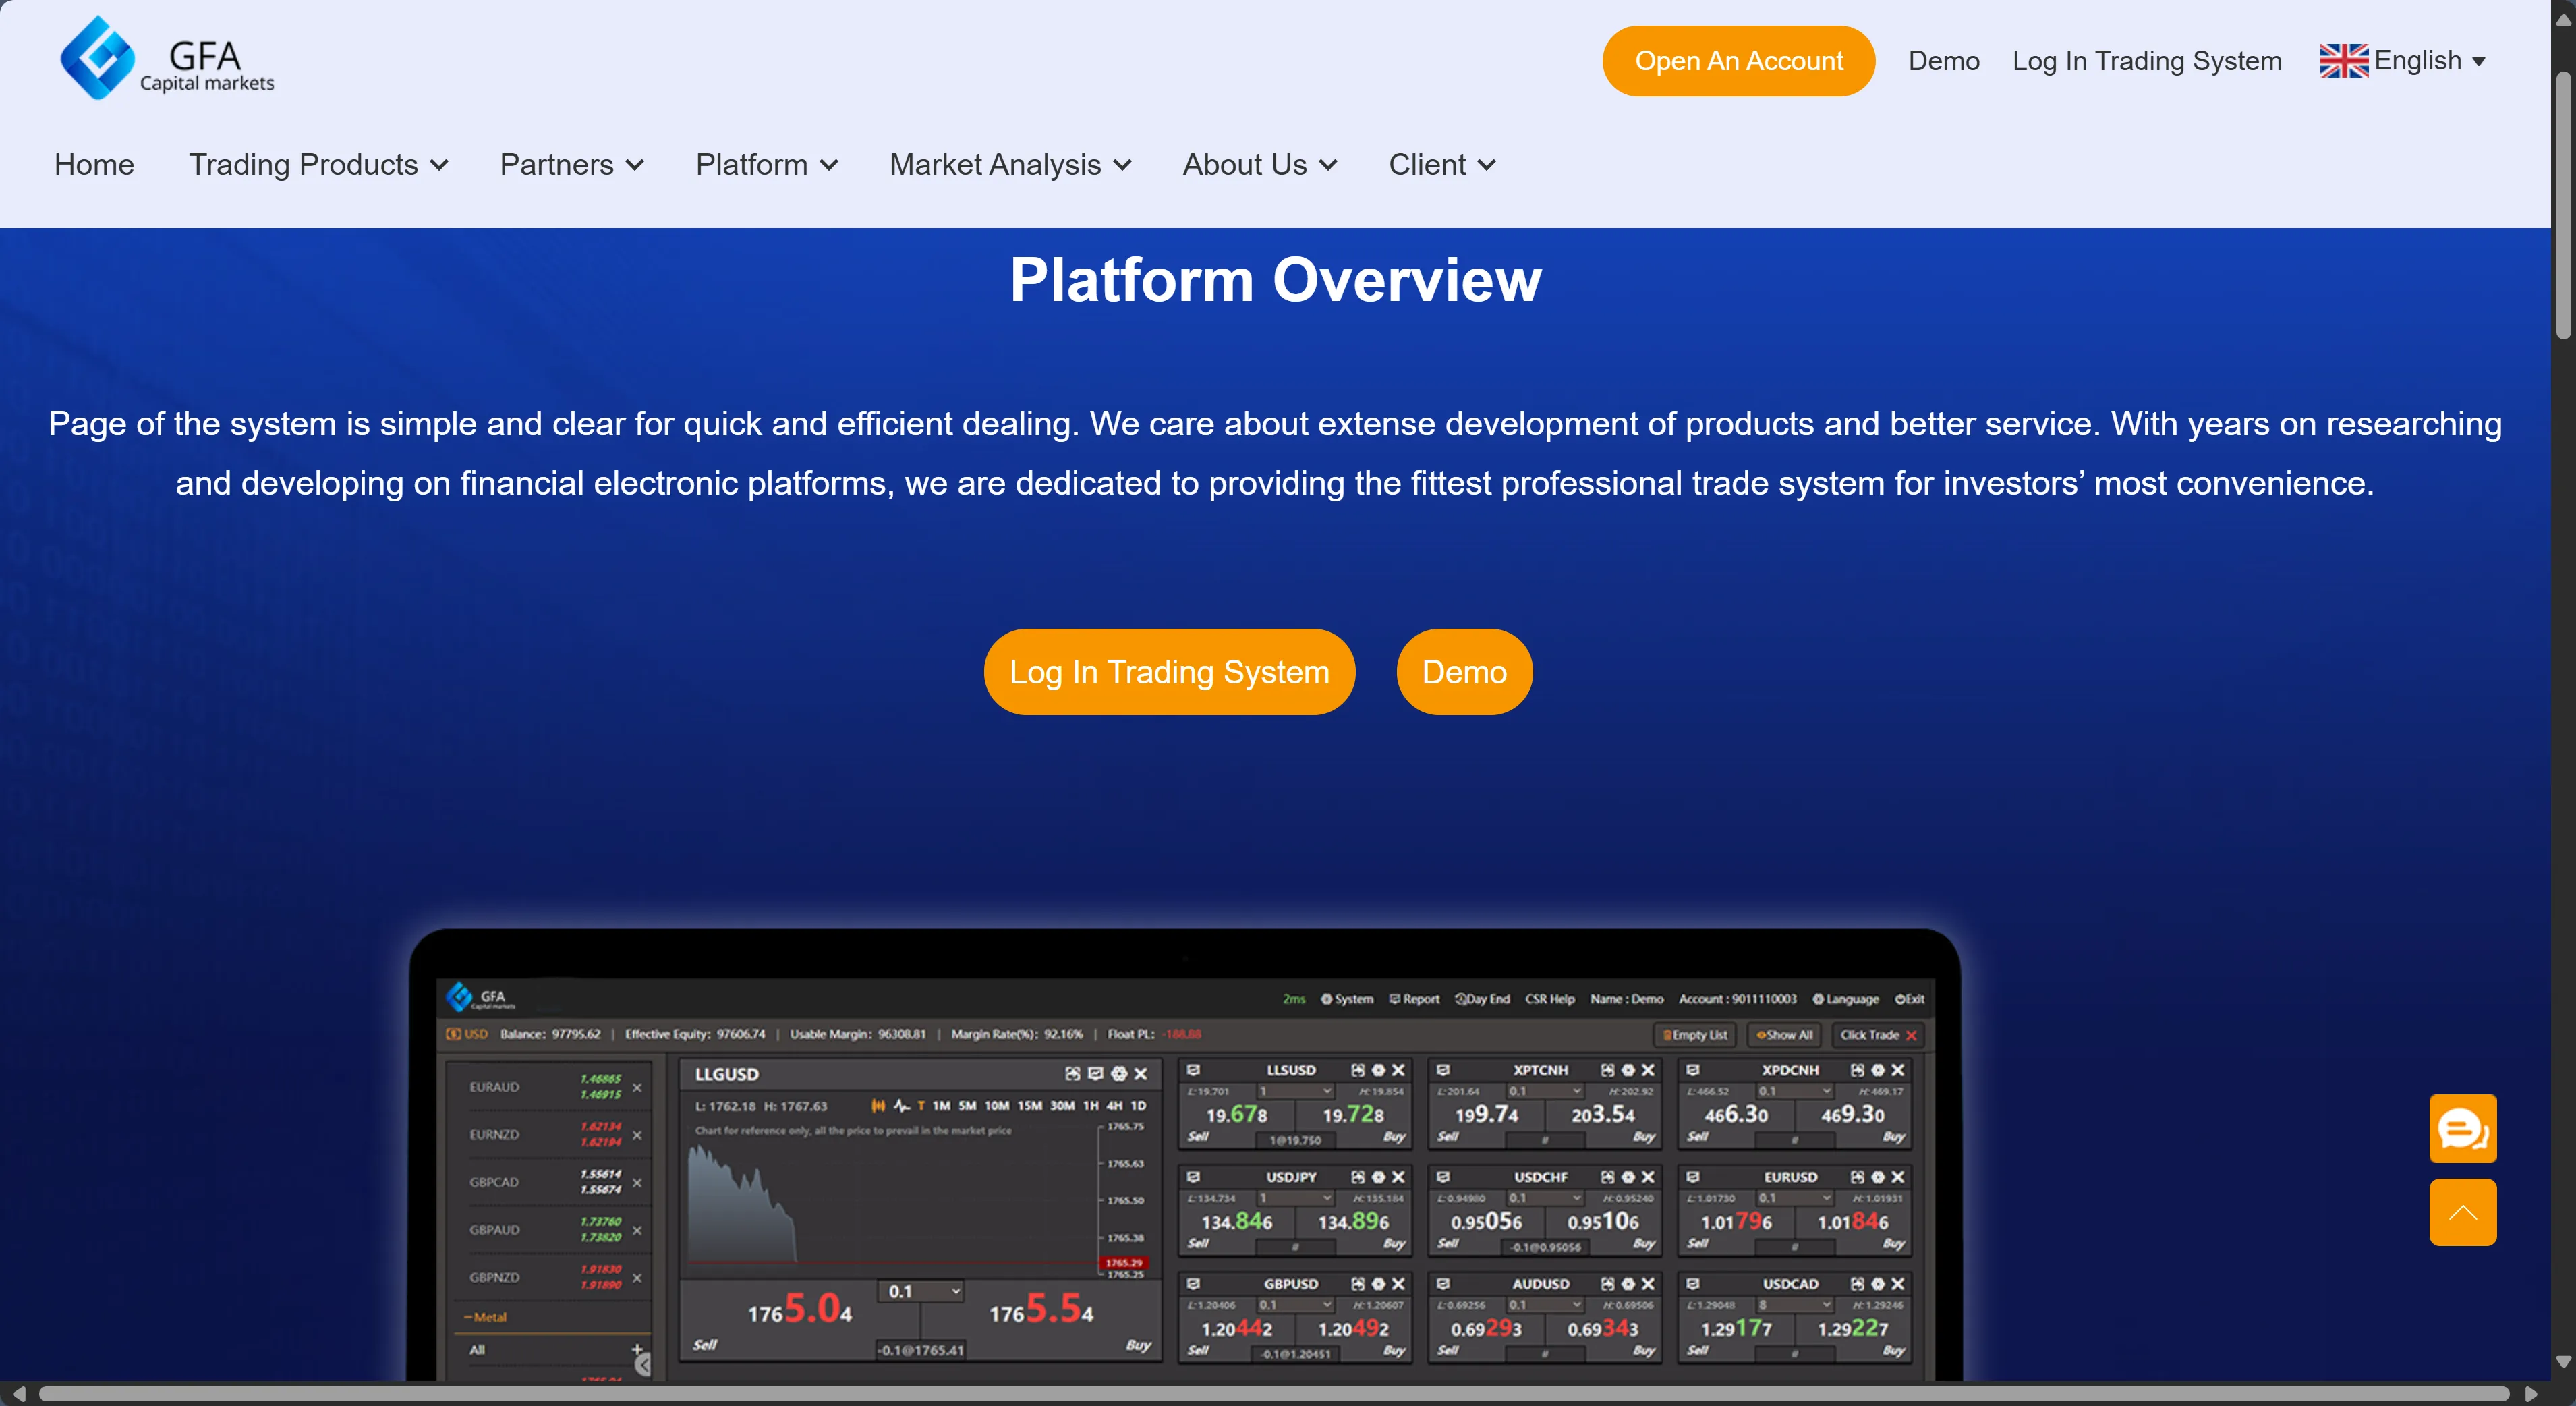The height and width of the screenshot is (1406, 2576).
Task: Click the orange back-to-top arrow button
Action: point(2462,1212)
